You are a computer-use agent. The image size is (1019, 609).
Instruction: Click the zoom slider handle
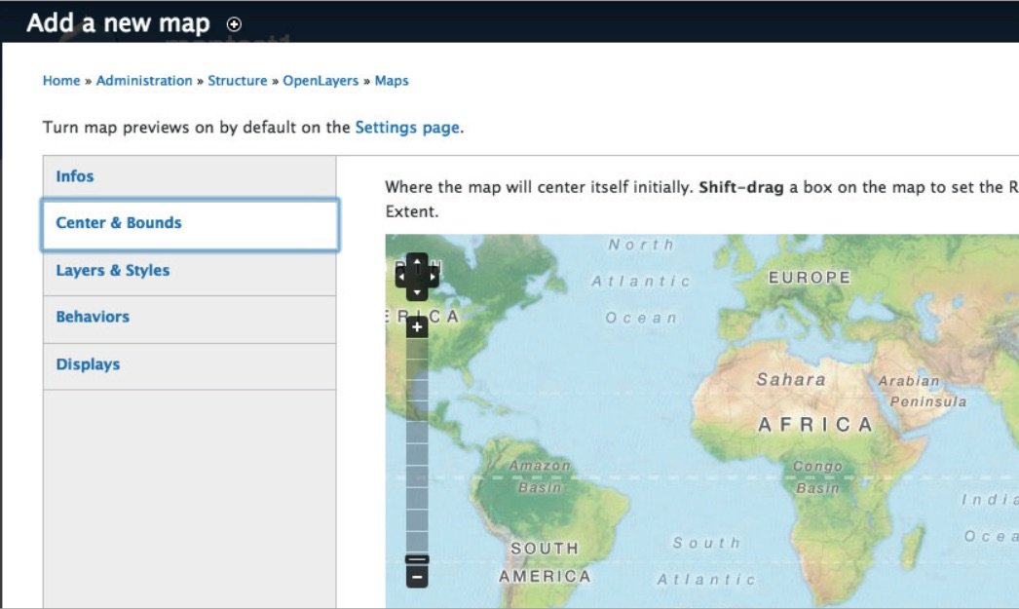pyautogui.click(x=417, y=559)
